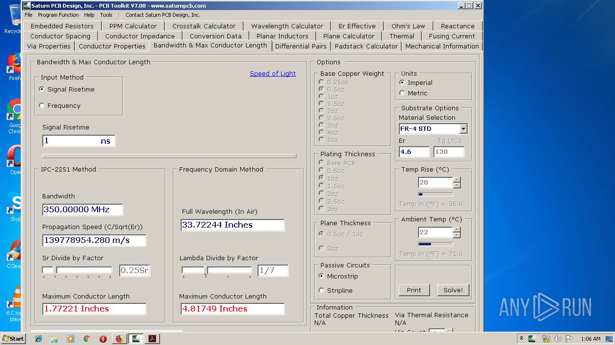Open the volume speaker tray icon
Image resolution: width=615 pixels, height=345 pixels.
pyautogui.click(x=557, y=339)
